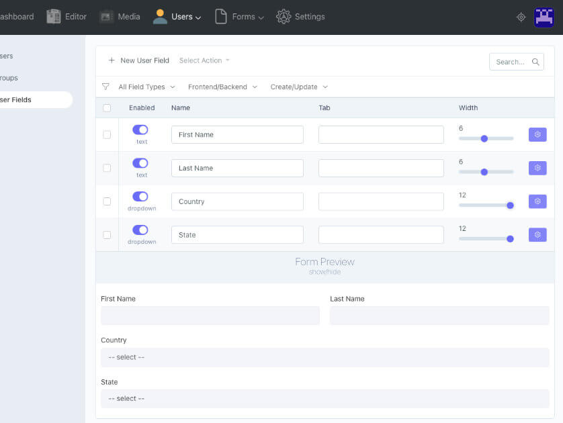Check the Last Name row checkbox

pos(107,168)
